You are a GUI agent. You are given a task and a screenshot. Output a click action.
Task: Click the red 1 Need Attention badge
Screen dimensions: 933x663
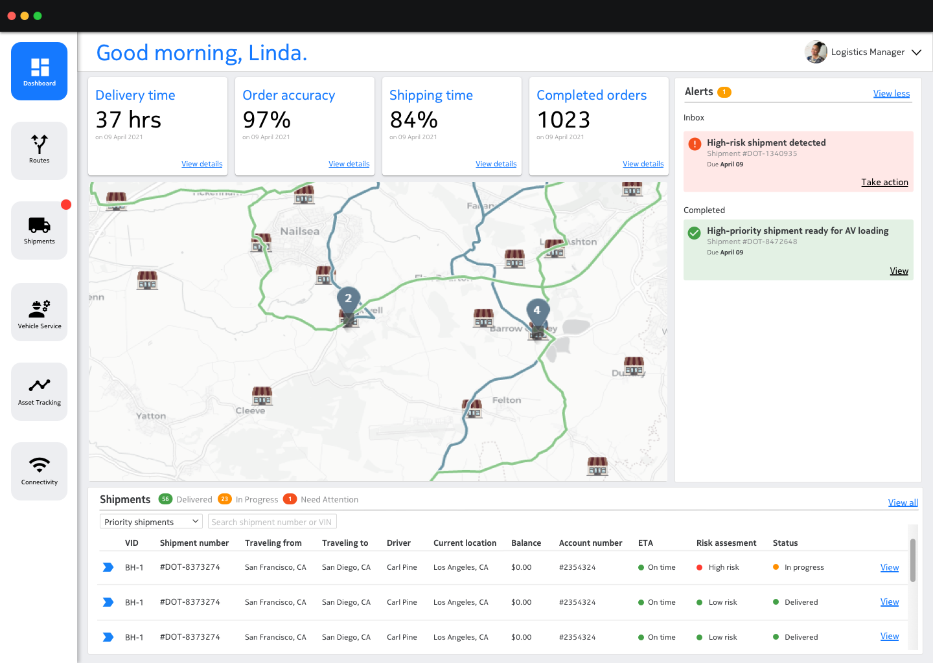coord(290,499)
